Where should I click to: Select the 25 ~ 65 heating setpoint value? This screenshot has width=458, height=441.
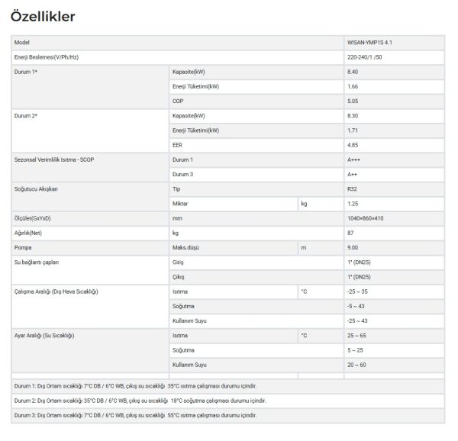356,335
